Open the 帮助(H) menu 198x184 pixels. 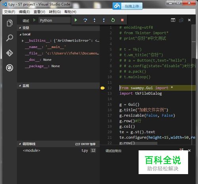click(x=70, y=12)
